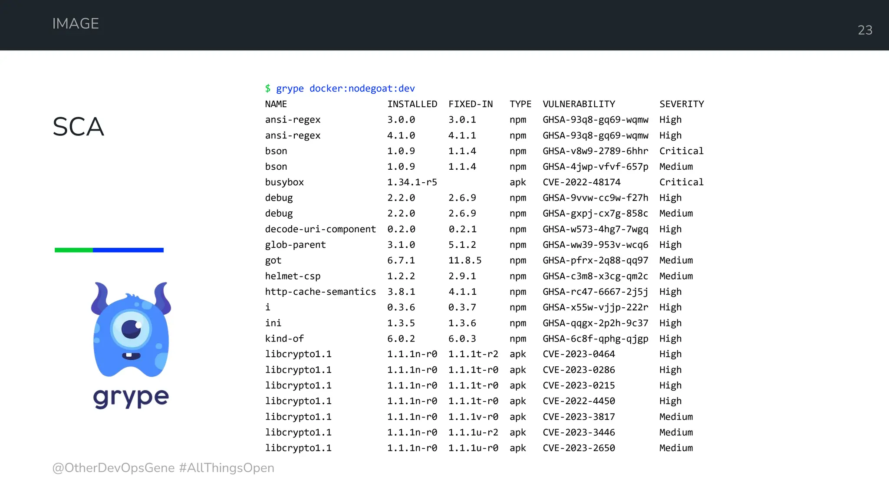Select vulnerability GHSA-c3m8-x3cg-qm2c

tap(596, 276)
